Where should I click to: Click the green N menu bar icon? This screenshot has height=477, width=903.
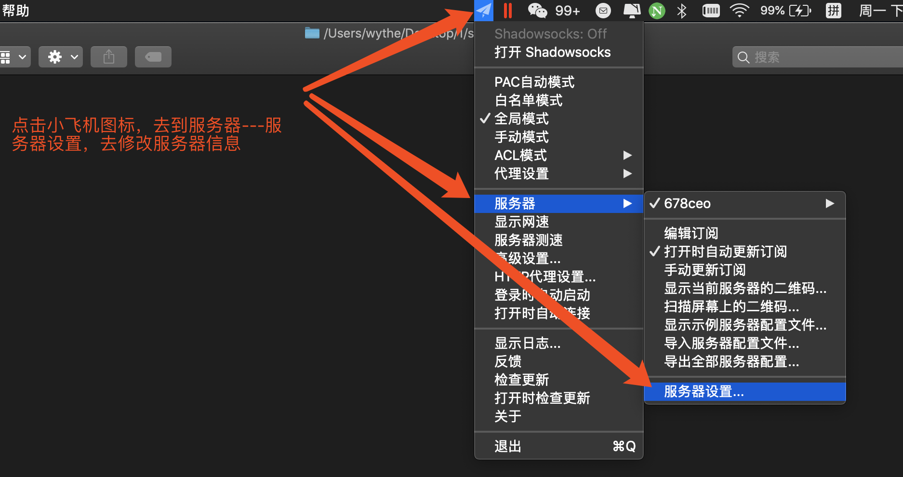tap(657, 10)
